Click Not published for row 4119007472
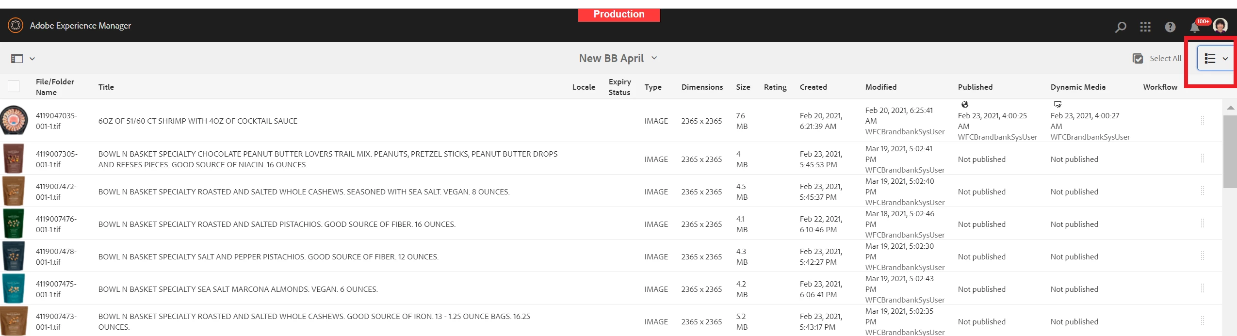 982,192
